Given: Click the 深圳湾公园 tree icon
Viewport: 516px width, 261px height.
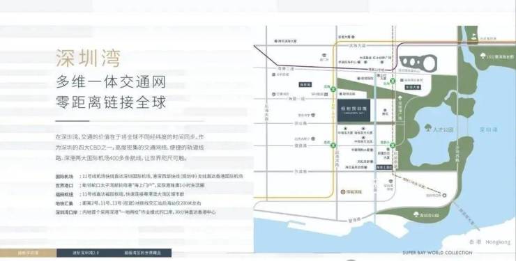Looking at the screenshot, I should tap(416, 214).
